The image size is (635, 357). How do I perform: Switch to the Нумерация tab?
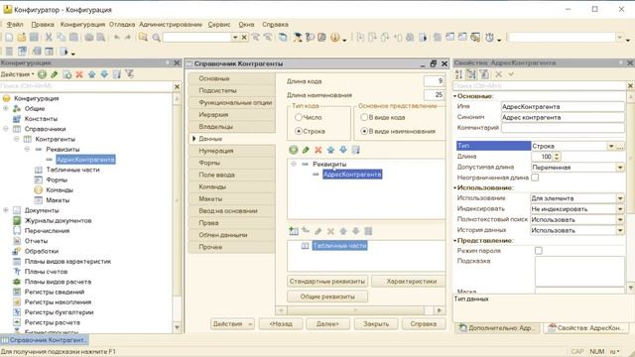pos(231,151)
